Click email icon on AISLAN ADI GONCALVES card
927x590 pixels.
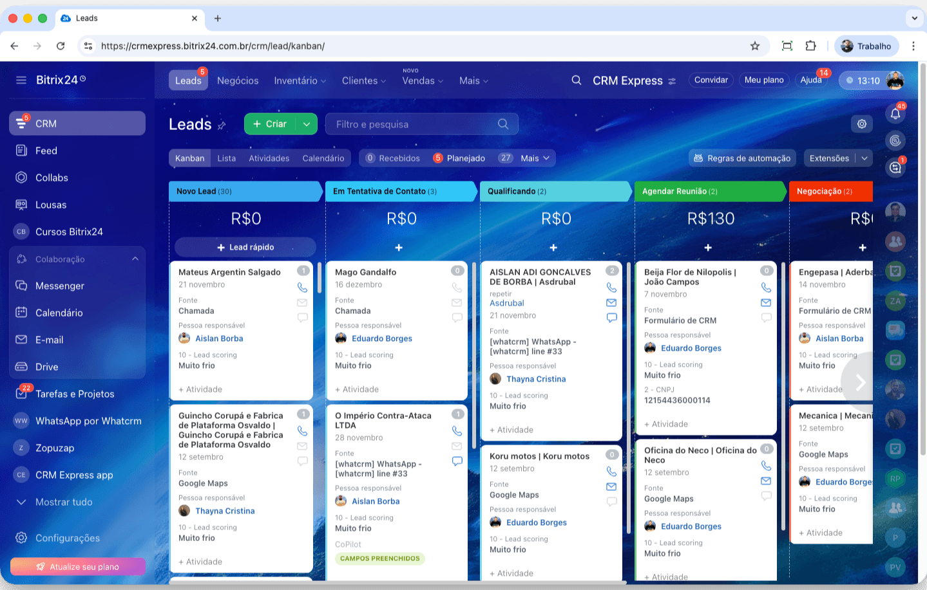tap(611, 302)
